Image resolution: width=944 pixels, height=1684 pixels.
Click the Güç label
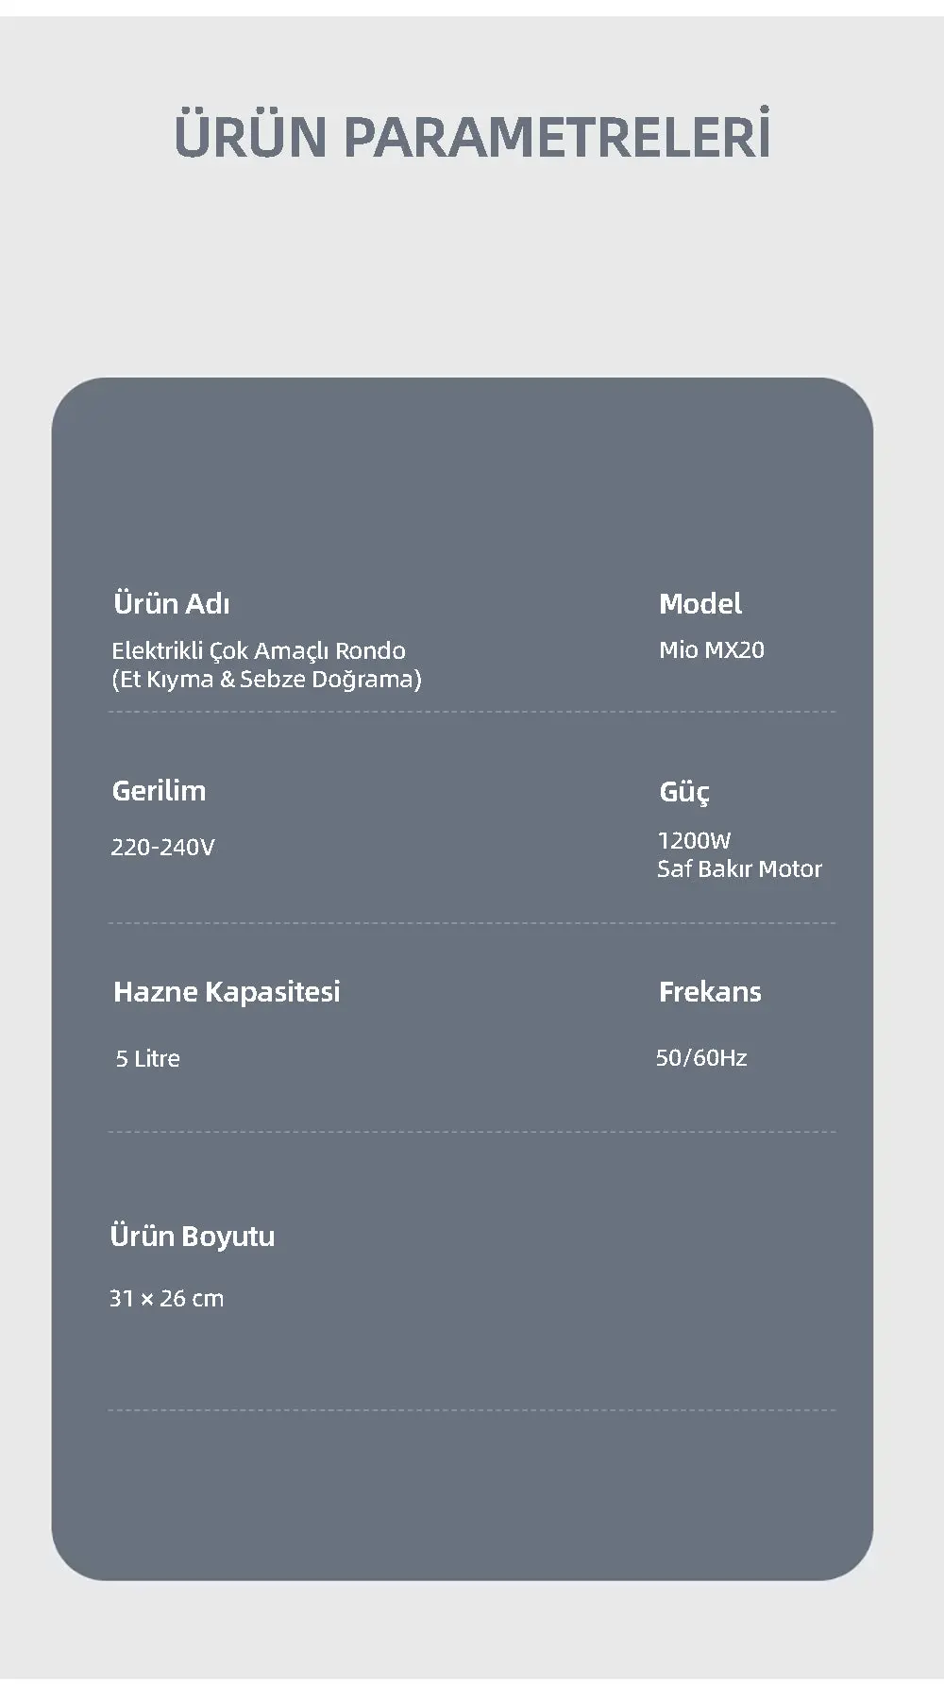pos(683,791)
